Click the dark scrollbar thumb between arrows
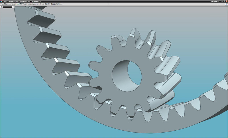This screenshot has height=138, width=228. pyautogui.click(x=7, y=7)
